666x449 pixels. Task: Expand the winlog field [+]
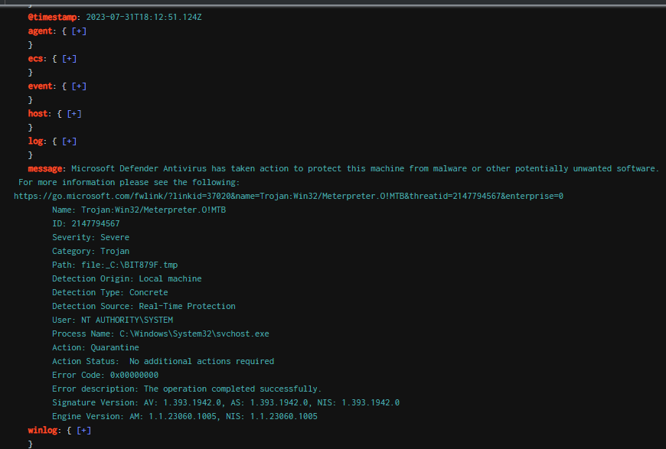pyautogui.click(x=83, y=430)
